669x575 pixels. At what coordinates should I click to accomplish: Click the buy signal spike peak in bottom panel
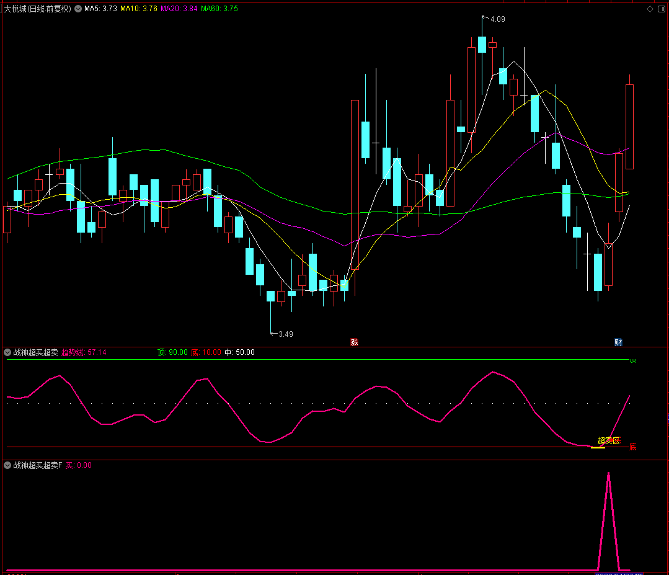click(x=608, y=474)
